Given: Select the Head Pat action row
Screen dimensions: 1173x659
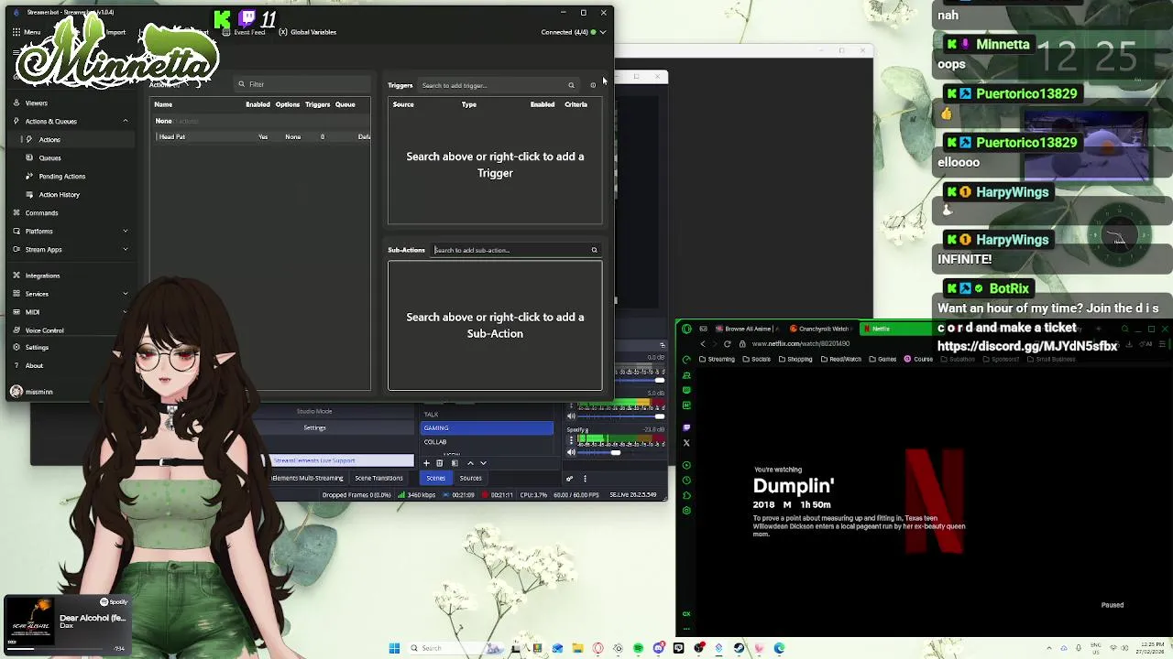Looking at the screenshot, I should [x=262, y=136].
